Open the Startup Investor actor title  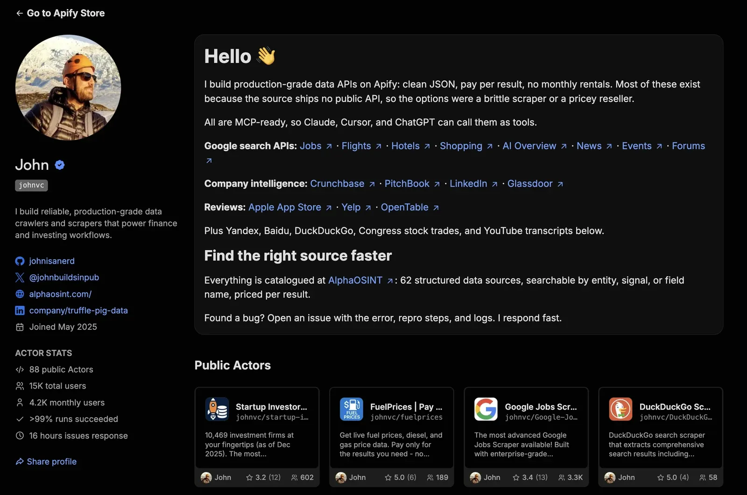click(x=271, y=407)
